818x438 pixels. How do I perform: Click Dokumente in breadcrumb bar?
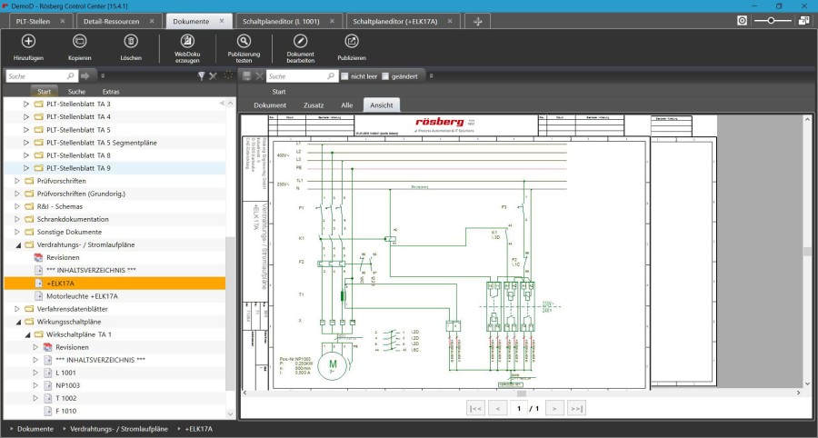point(35,429)
